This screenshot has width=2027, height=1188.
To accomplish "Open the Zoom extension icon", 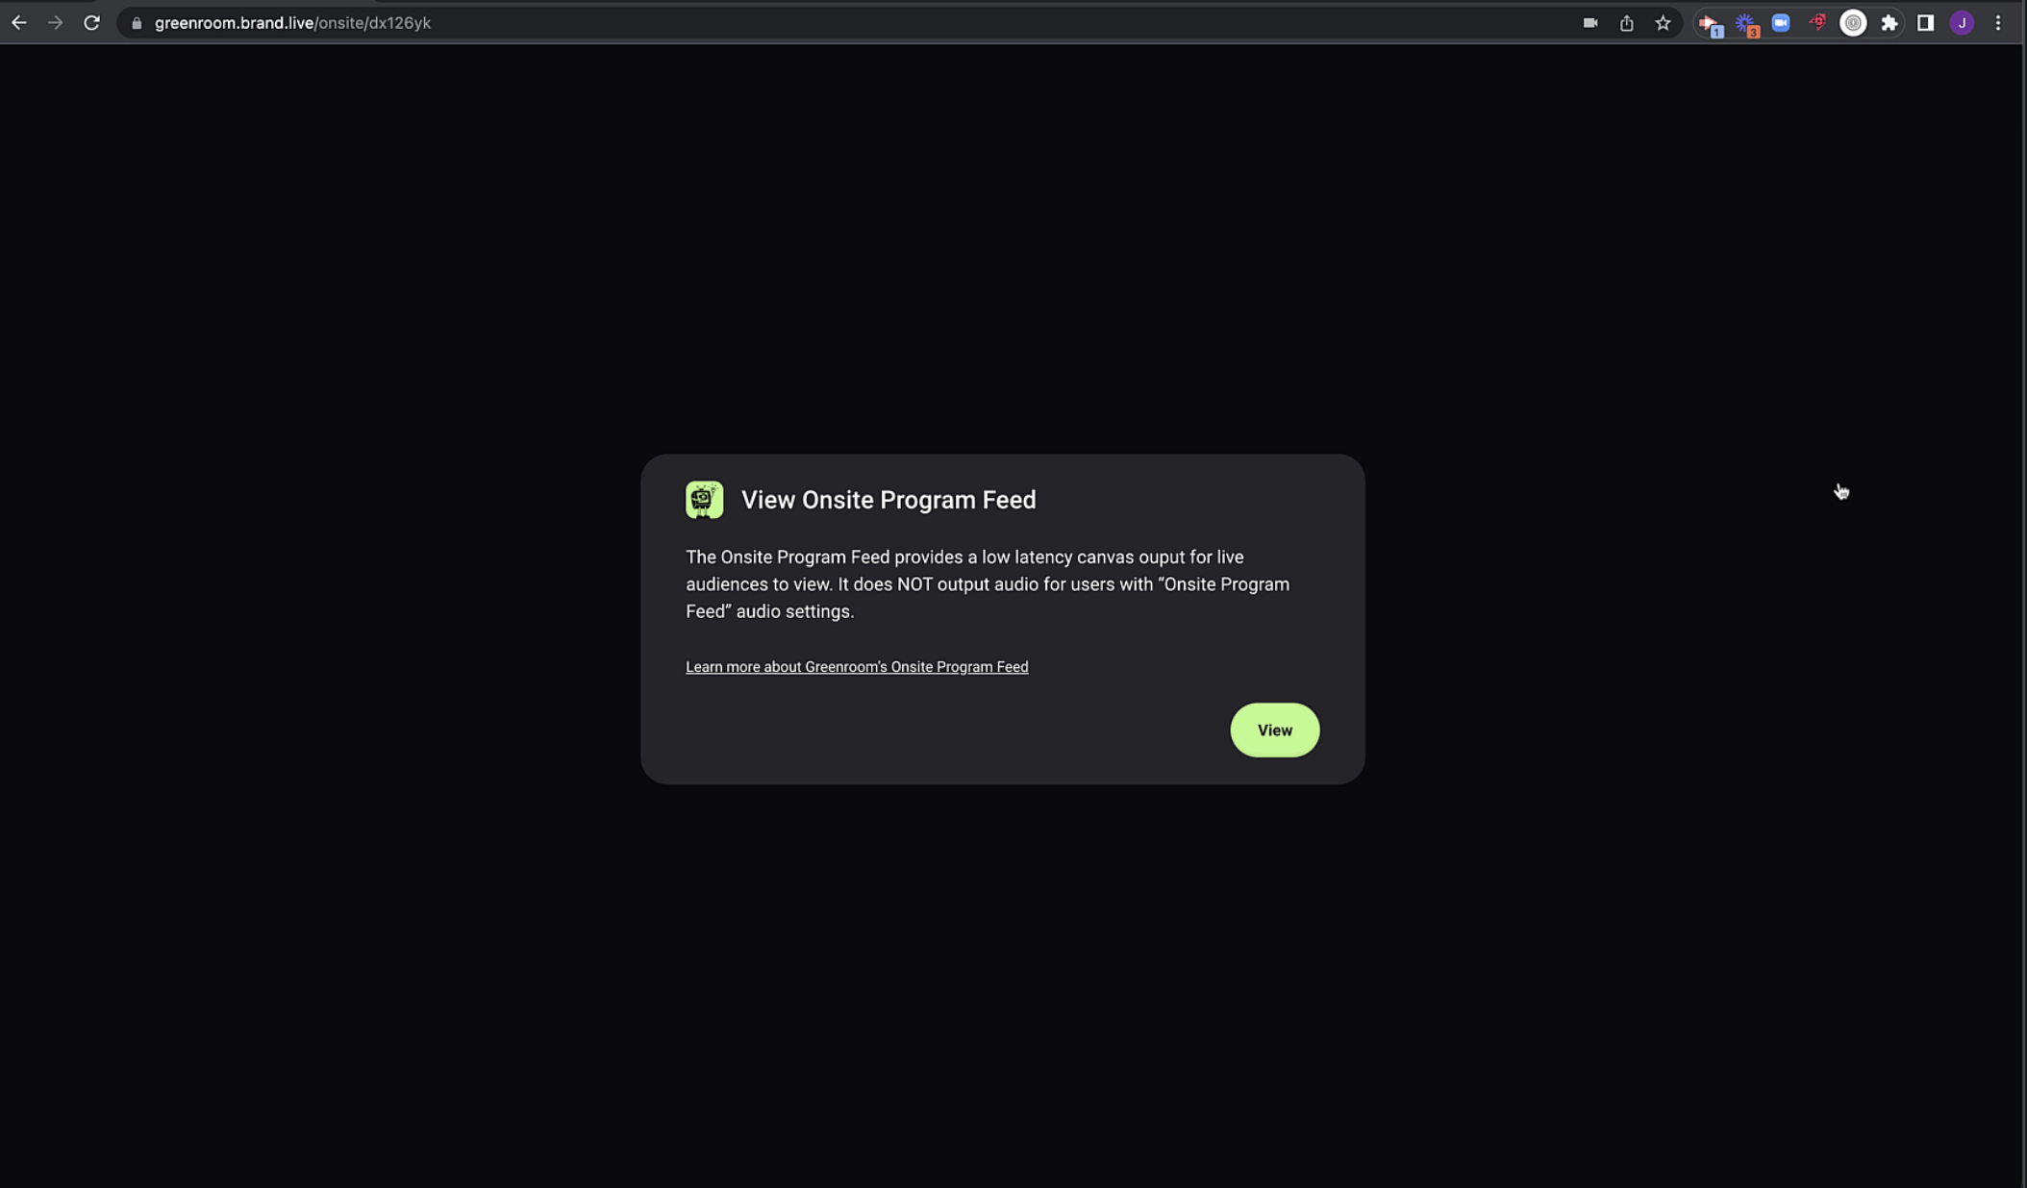I will [x=1781, y=23].
